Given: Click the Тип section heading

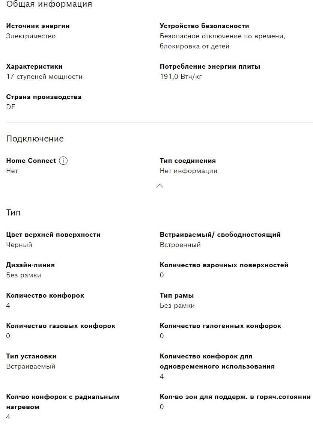Looking at the screenshot, I should (x=13, y=212).
